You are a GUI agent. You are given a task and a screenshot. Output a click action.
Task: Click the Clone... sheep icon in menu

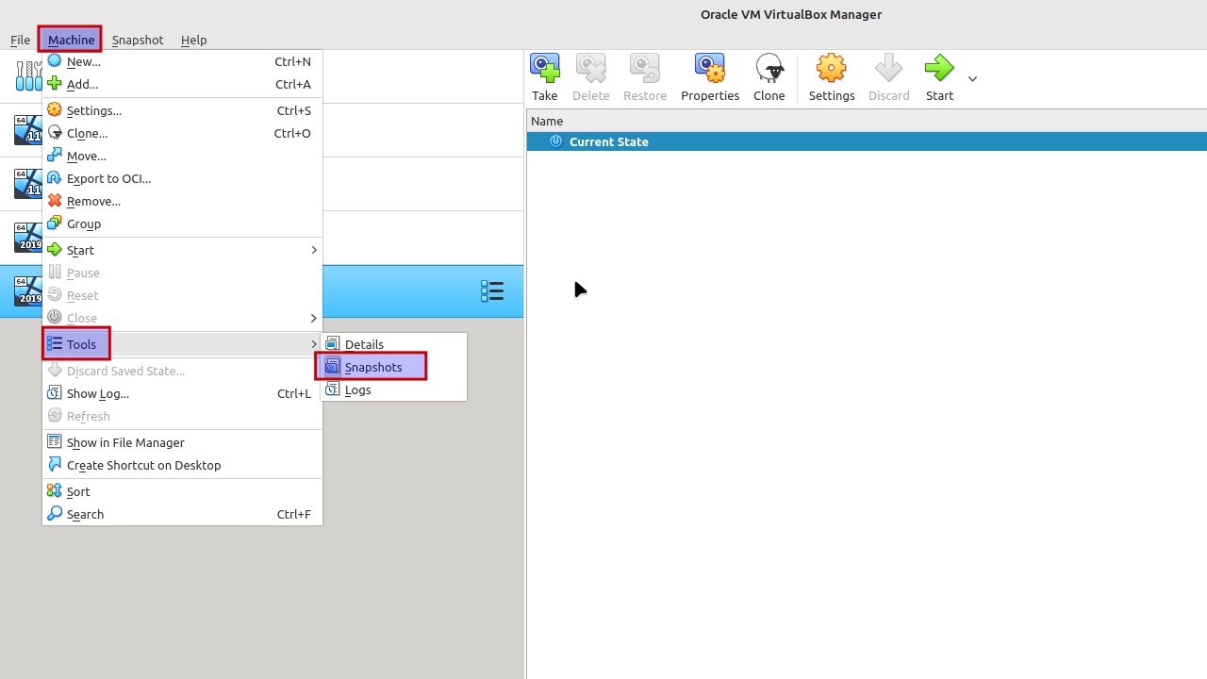[x=55, y=133]
